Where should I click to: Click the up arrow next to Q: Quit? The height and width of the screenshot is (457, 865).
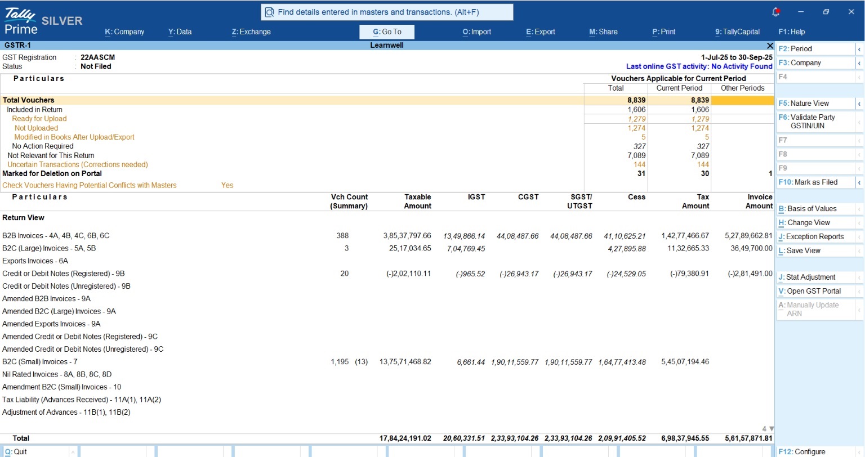point(73,451)
